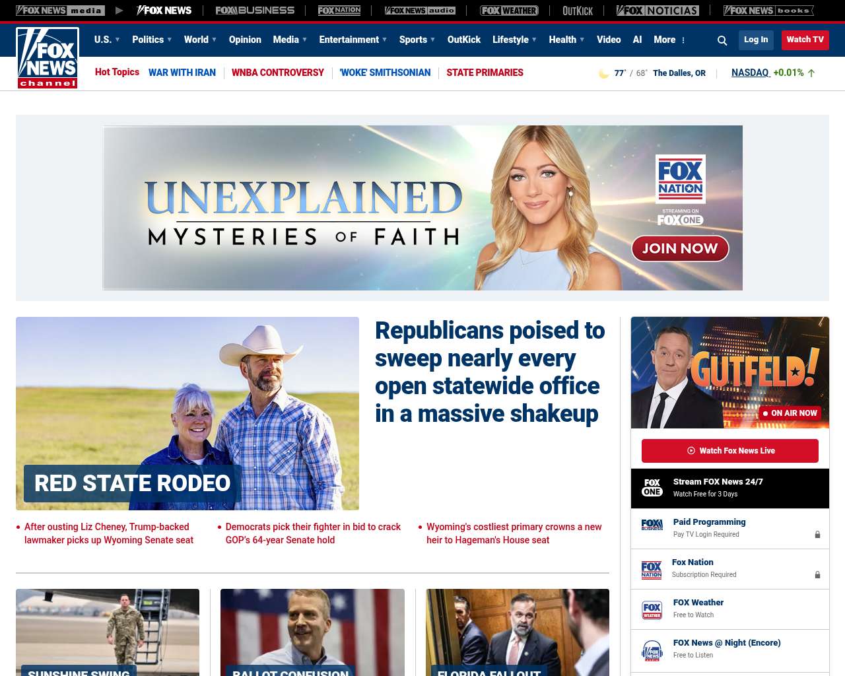Open the Fox Nation listing title
The image size is (845, 676).
pos(693,562)
